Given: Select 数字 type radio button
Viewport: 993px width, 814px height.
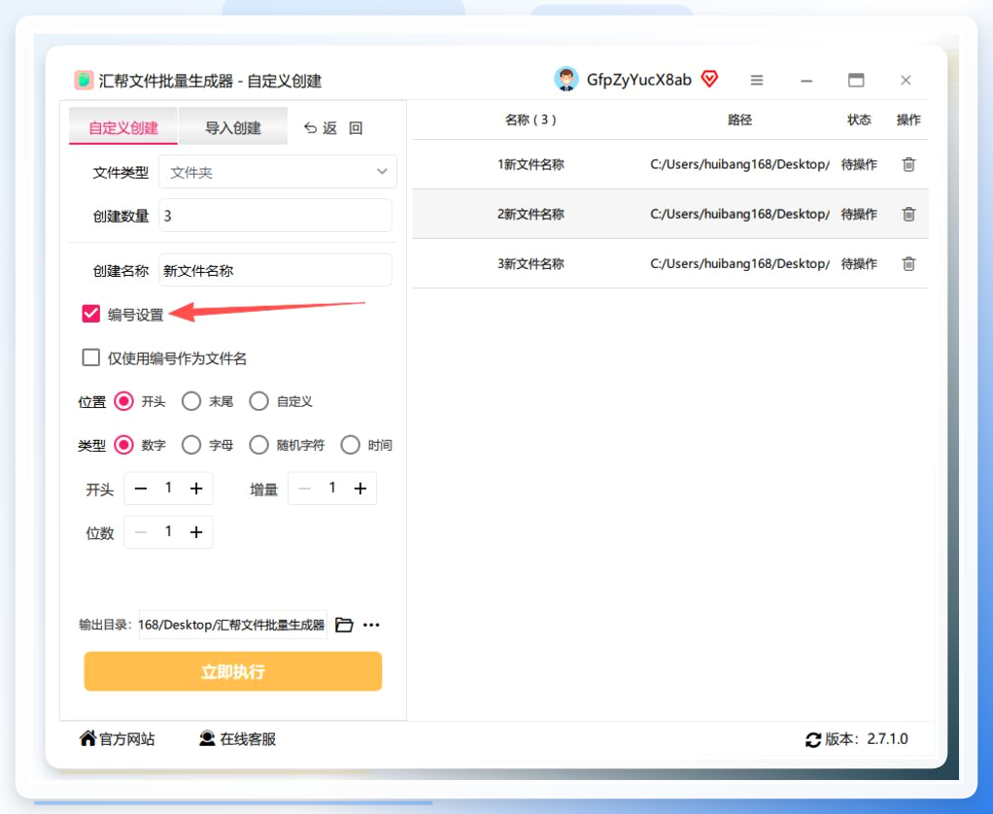Looking at the screenshot, I should pyautogui.click(x=123, y=445).
